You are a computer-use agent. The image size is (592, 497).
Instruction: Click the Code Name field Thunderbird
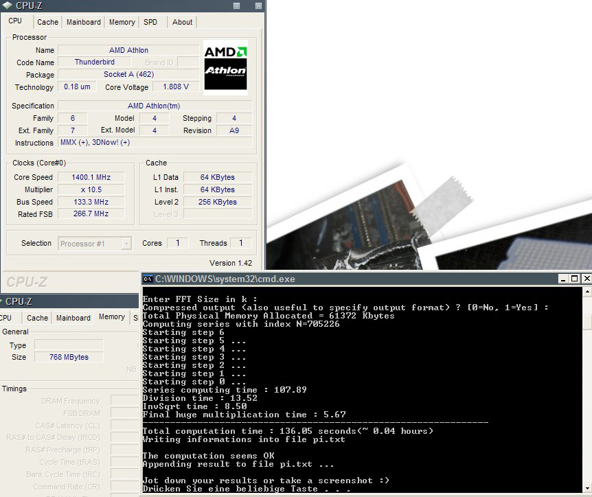94,62
